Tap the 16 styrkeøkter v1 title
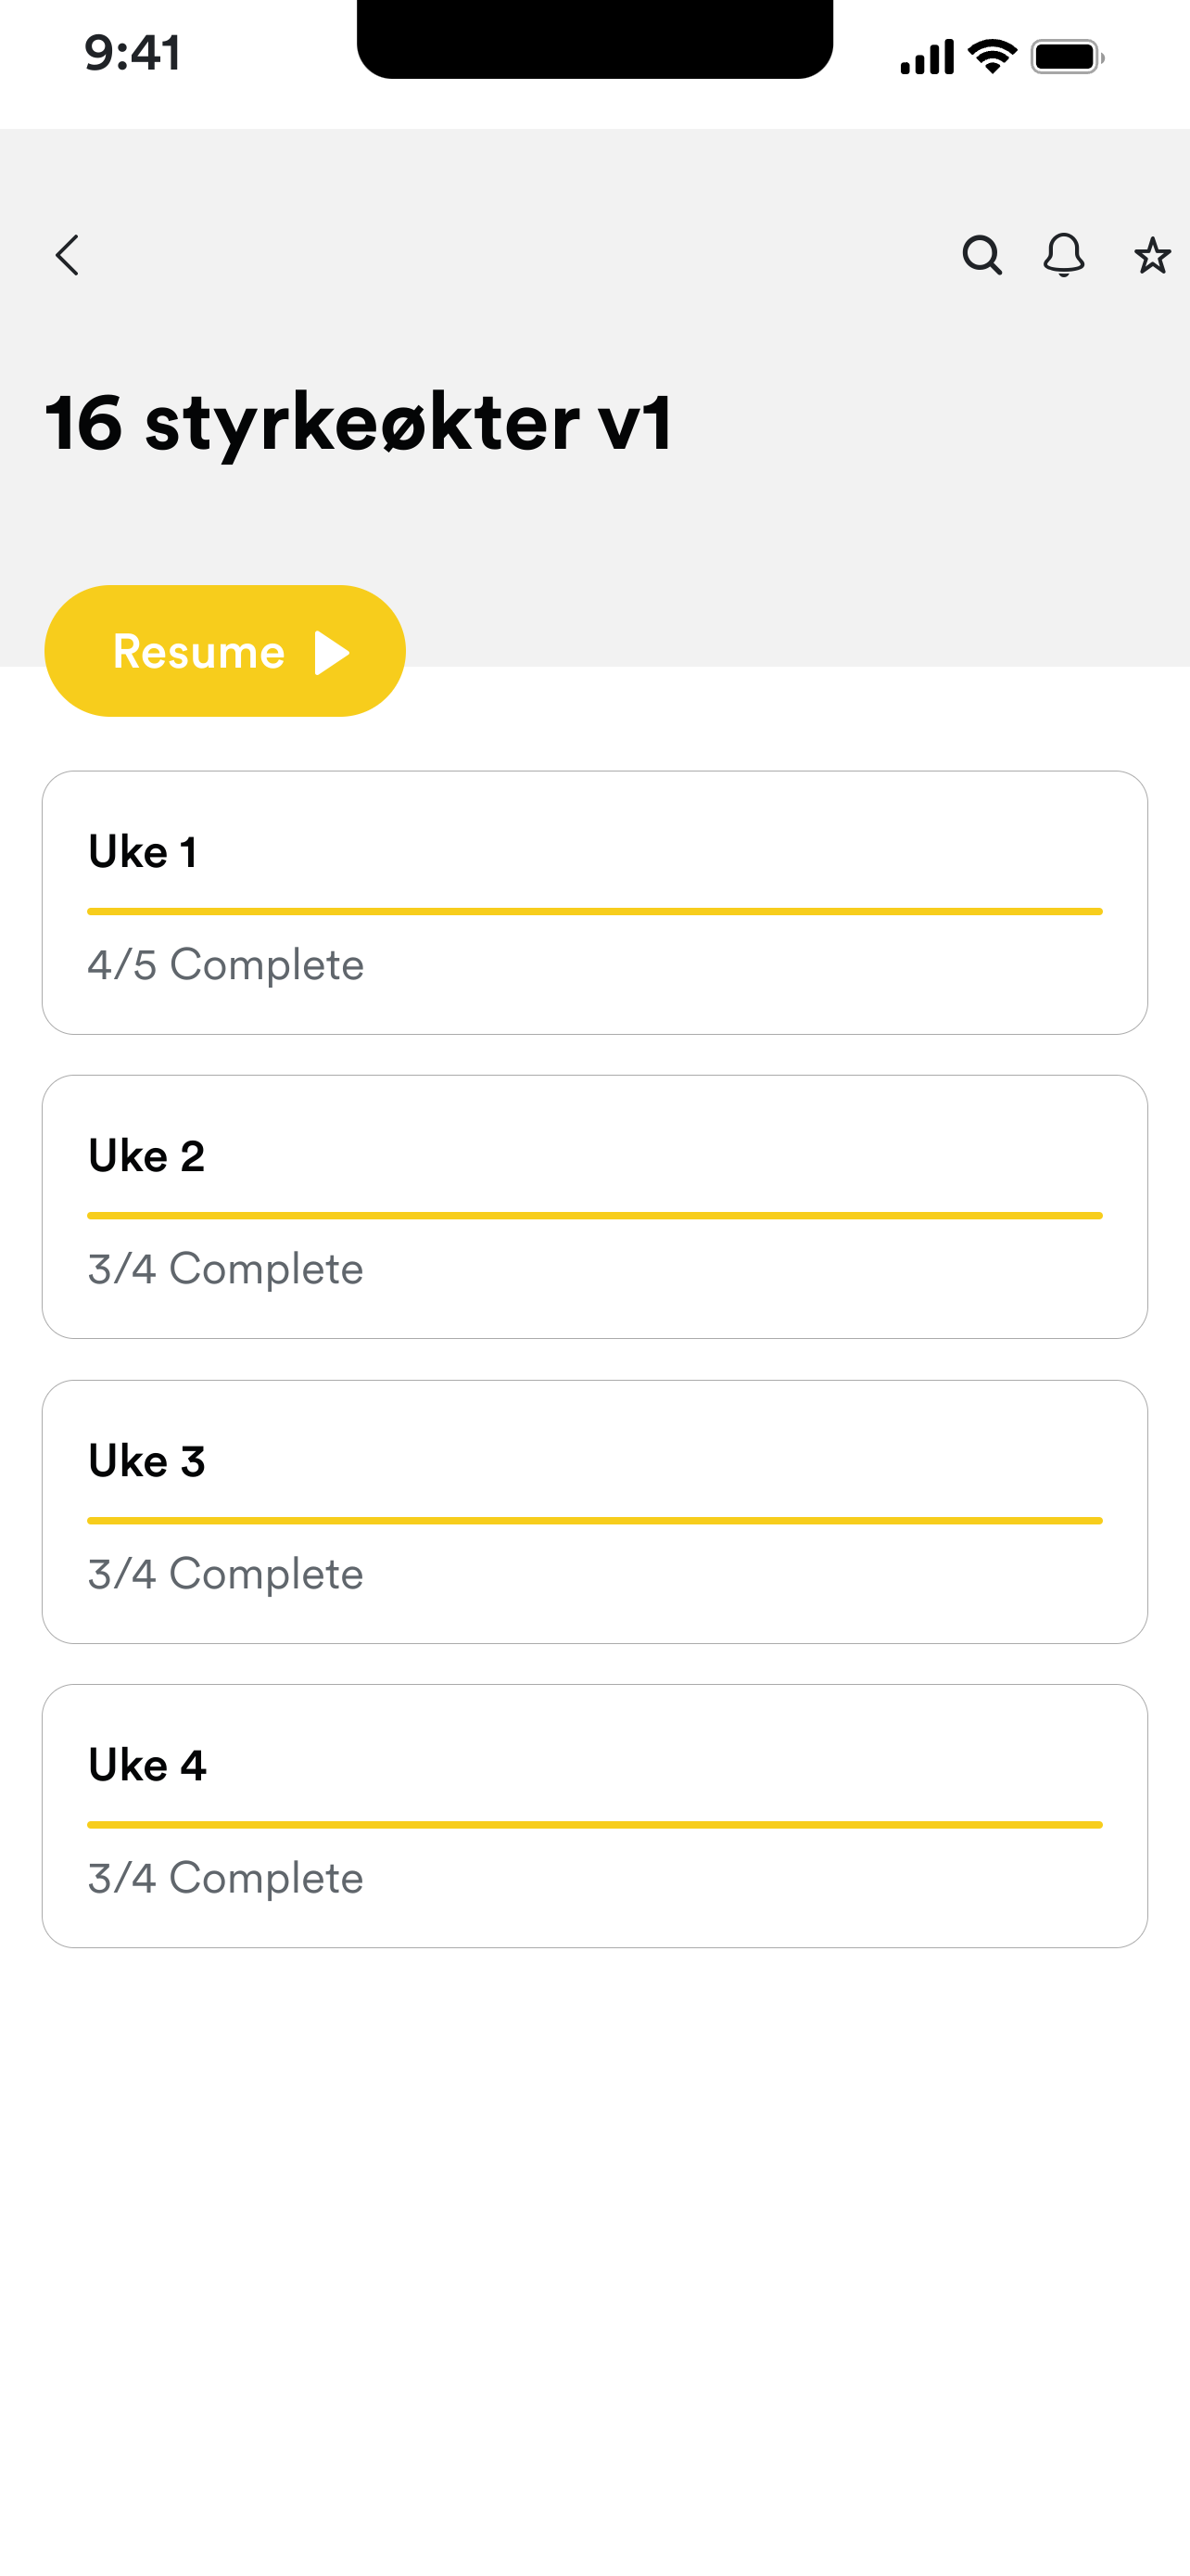The width and height of the screenshot is (1190, 2576). (359, 424)
